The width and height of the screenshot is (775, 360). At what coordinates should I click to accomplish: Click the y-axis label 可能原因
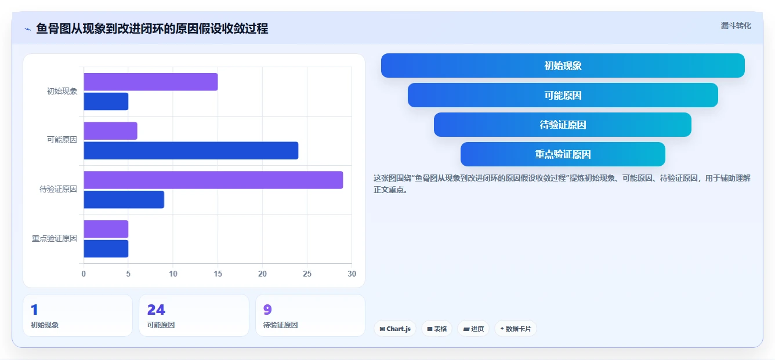(62, 140)
